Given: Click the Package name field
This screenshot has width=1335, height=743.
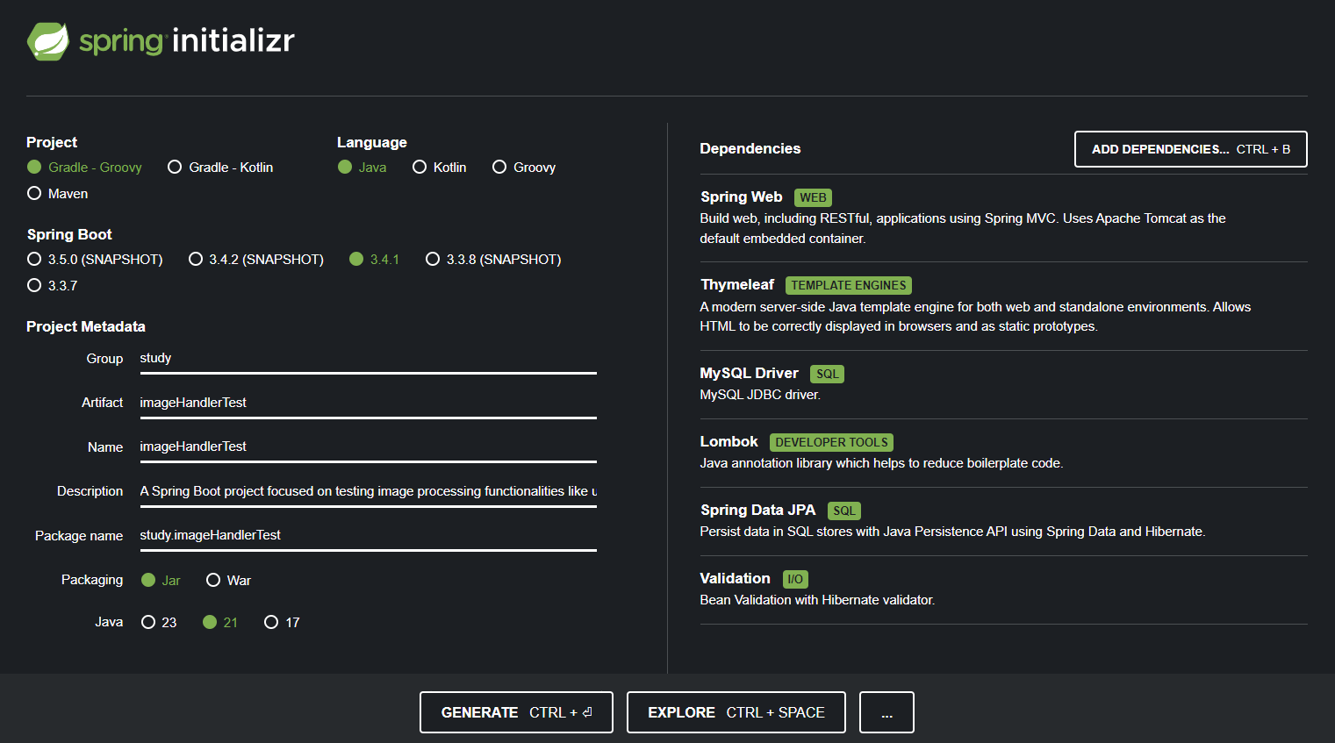Looking at the screenshot, I should pyautogui.click(x=368, y=535).
